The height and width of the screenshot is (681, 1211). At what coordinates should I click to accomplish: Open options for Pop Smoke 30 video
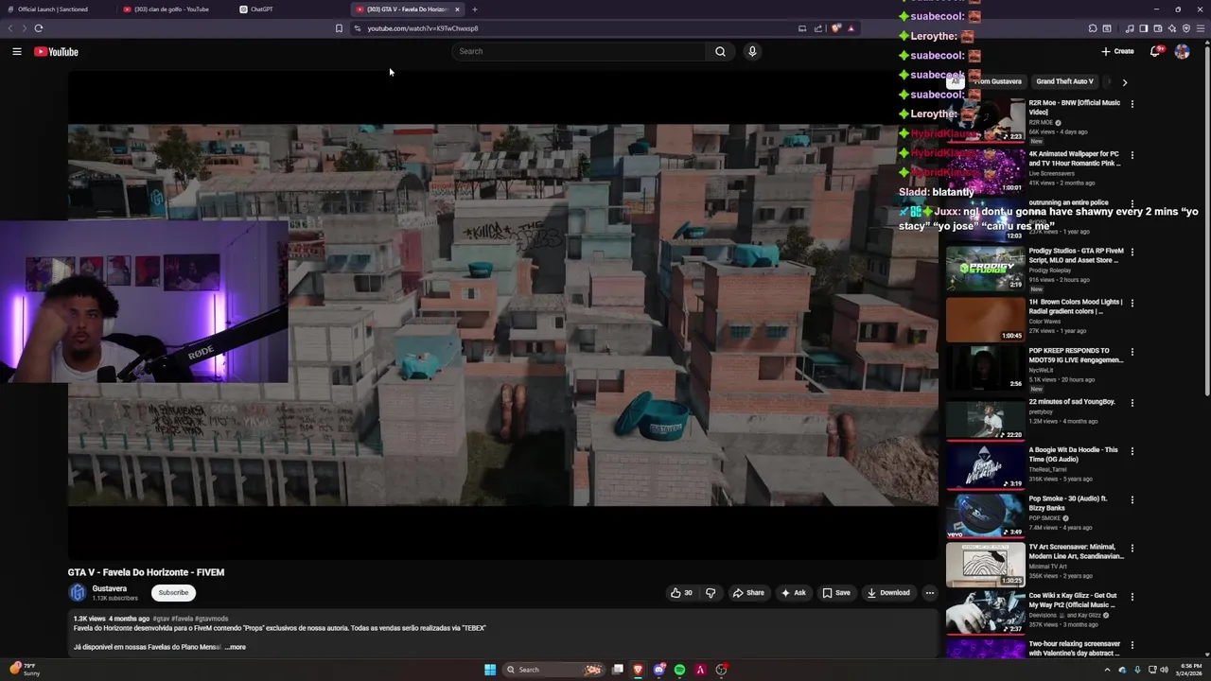[1132, 499]
